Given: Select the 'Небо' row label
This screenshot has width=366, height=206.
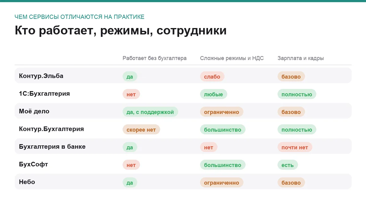Looking at the screenshot, I should click(27, 182).
